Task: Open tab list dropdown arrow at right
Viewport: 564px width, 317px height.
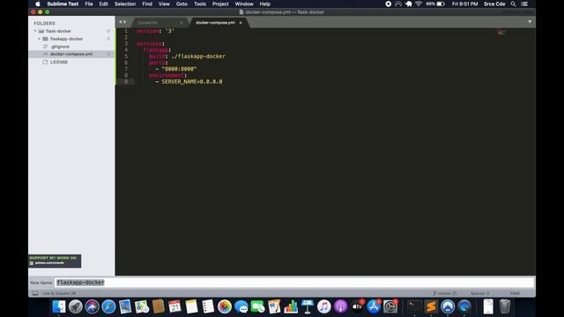Action: 530,22
